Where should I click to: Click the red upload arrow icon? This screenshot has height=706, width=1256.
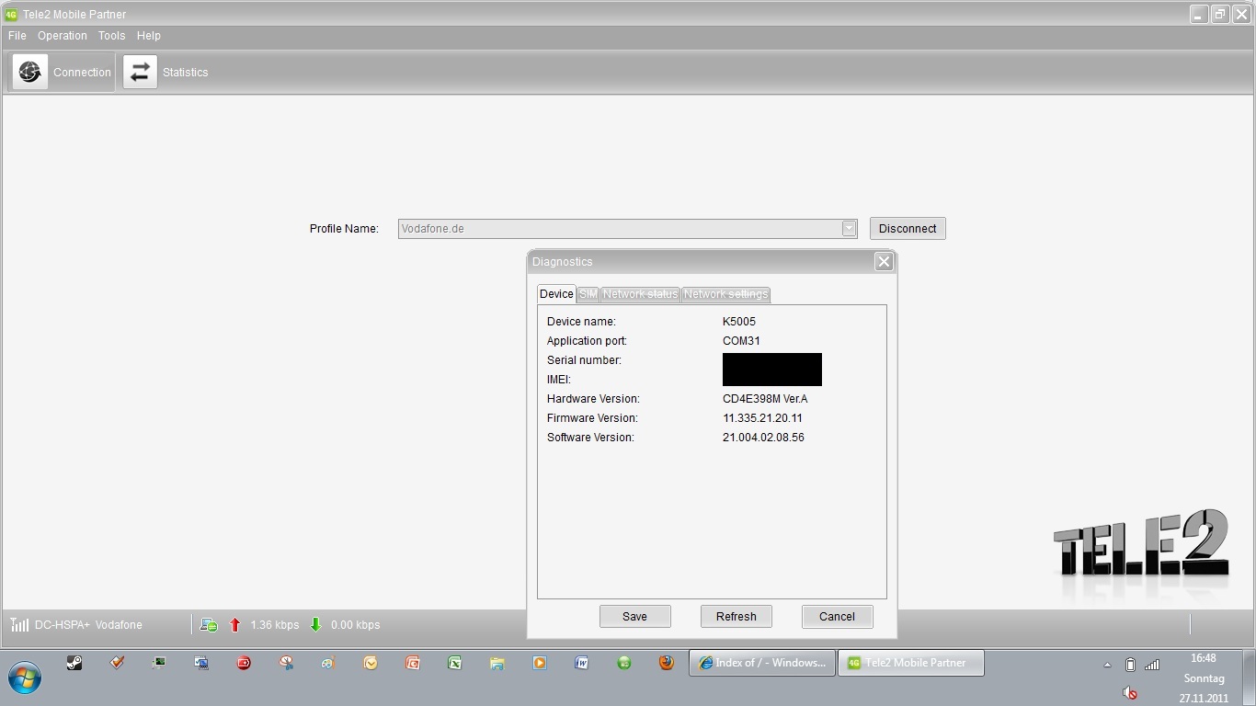click(234, 625)
